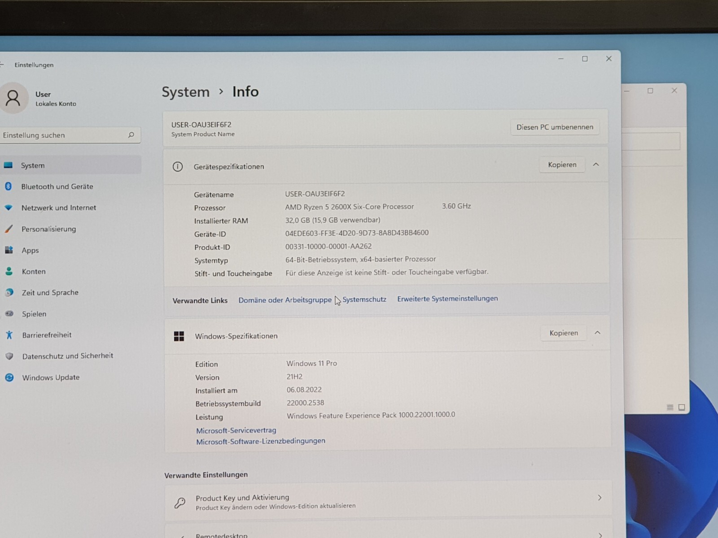Click the Personalisierung brush icon
Screen dimensions: 718x538
9,229
